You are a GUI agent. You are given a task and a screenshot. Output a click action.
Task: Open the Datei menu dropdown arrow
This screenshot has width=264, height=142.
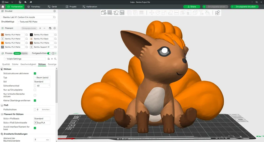[12, 2]
